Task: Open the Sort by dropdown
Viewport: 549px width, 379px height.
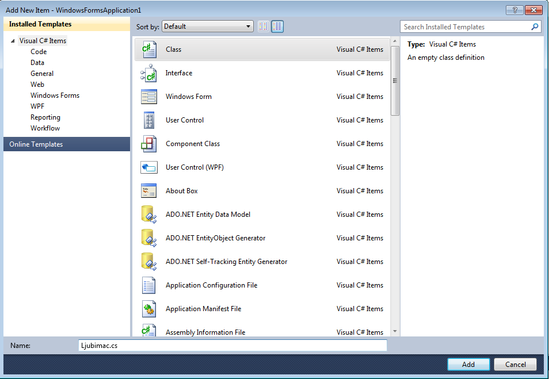Action: coord(208,26)
